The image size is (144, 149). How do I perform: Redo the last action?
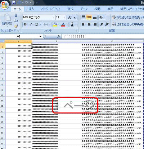tap(27, 3)
